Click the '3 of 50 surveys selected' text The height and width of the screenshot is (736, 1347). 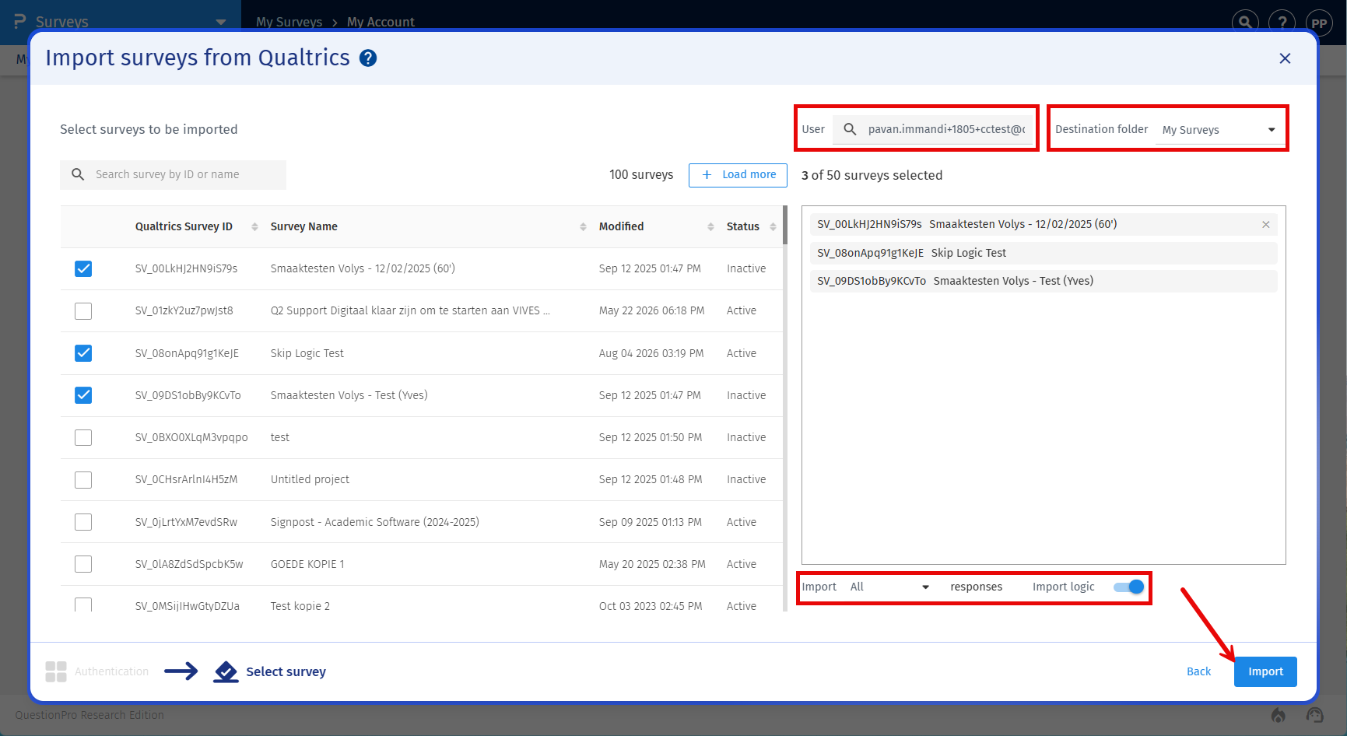click(872, 175)
